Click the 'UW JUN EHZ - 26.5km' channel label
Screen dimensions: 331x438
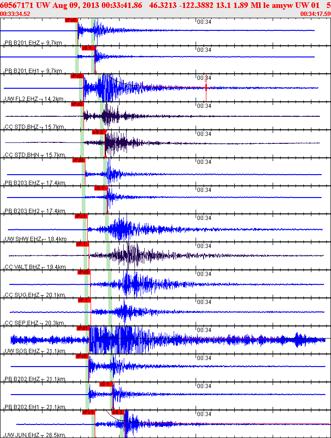coord(35,435)
